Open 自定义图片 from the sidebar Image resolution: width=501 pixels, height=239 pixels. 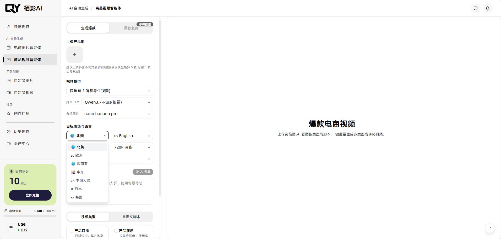tap(30, 81)
